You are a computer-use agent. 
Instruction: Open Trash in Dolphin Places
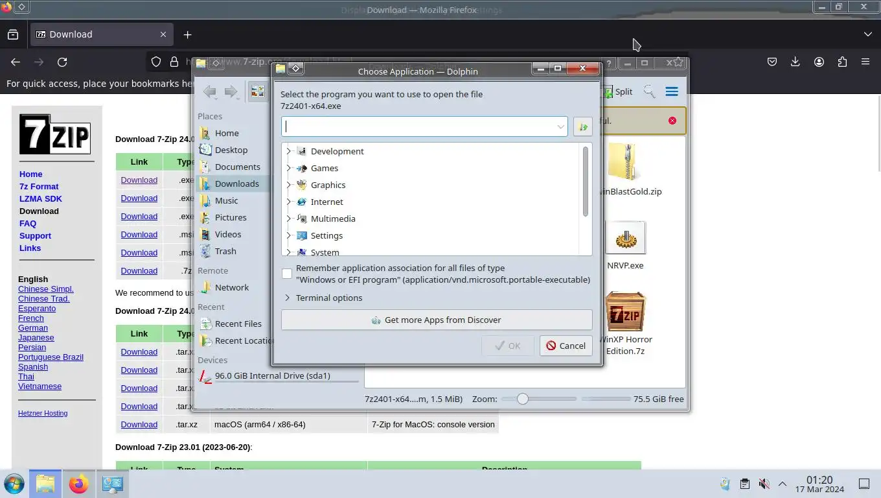[x=225, y=251]
